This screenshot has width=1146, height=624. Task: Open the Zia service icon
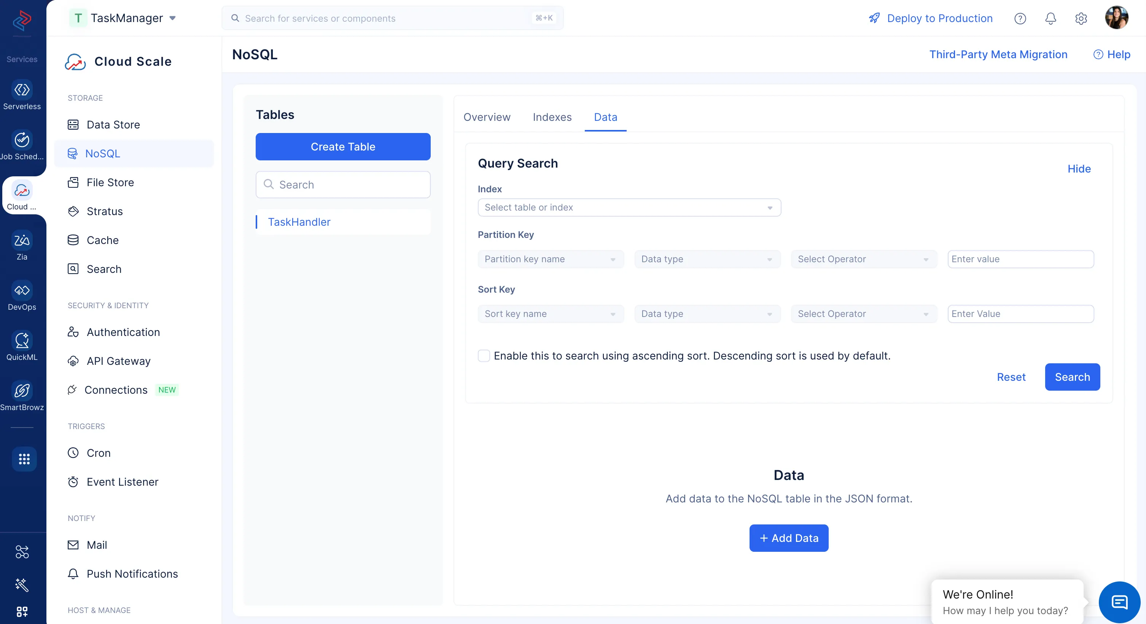pyautogui.click(x=22, y=241)
